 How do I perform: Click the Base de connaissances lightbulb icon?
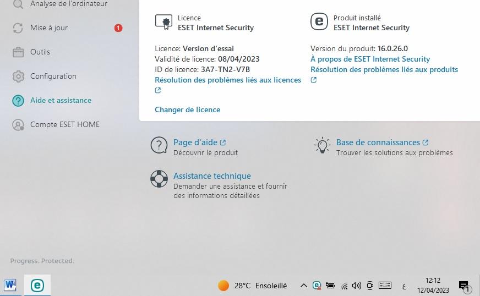pos(323,145)
